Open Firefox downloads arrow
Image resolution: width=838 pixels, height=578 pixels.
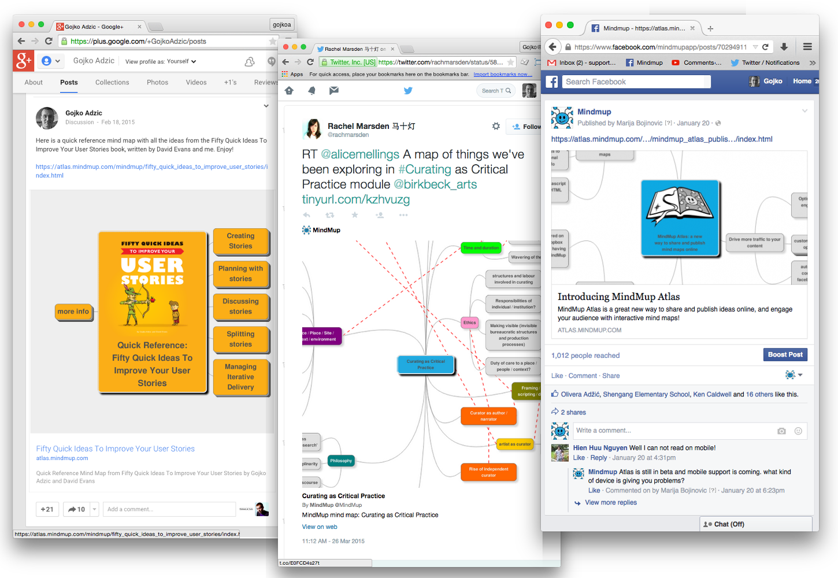(784, 47)
